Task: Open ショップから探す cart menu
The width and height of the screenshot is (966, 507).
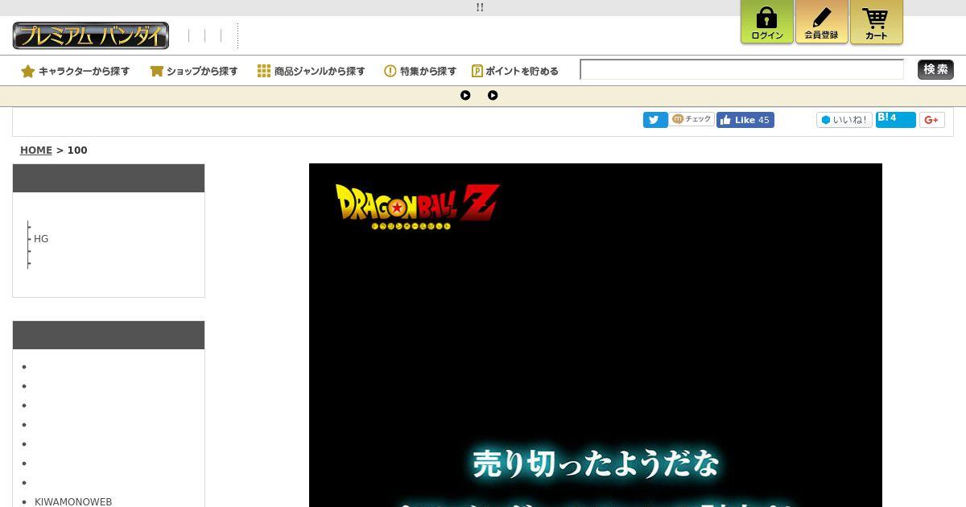Action: pyautogui.click(x=194, y=71)
